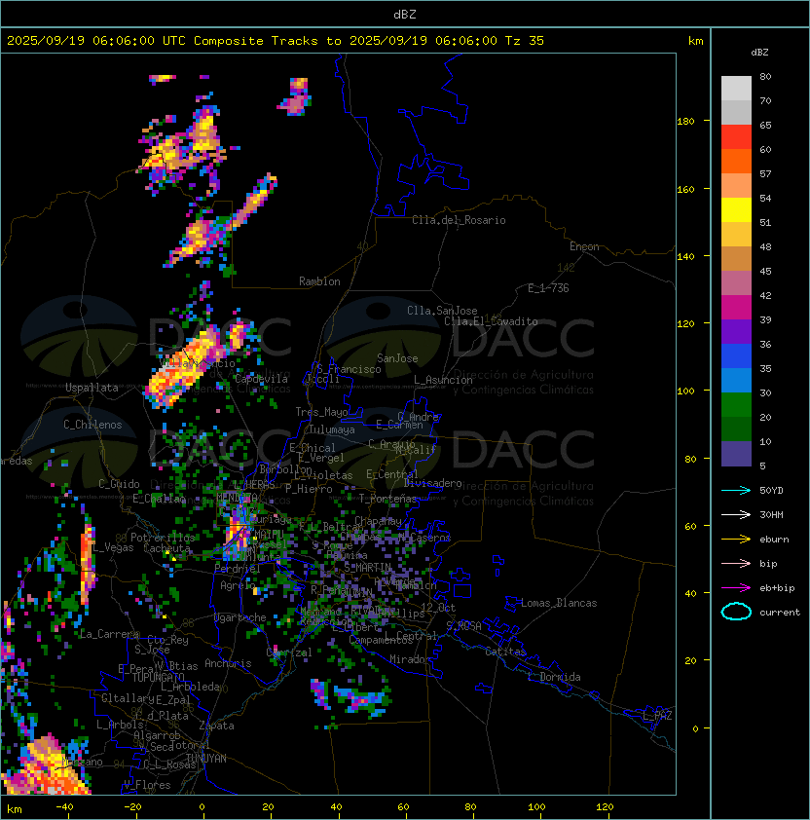Screen dimensions: 810x820
Task: Click the yellow eburn arrow in legend
Action: click(736, 540)
